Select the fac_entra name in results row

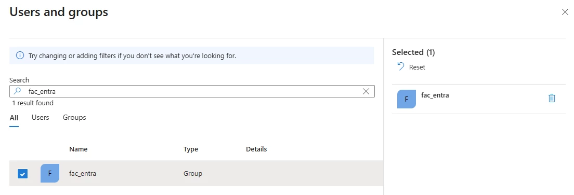click(x=82, y=173)
